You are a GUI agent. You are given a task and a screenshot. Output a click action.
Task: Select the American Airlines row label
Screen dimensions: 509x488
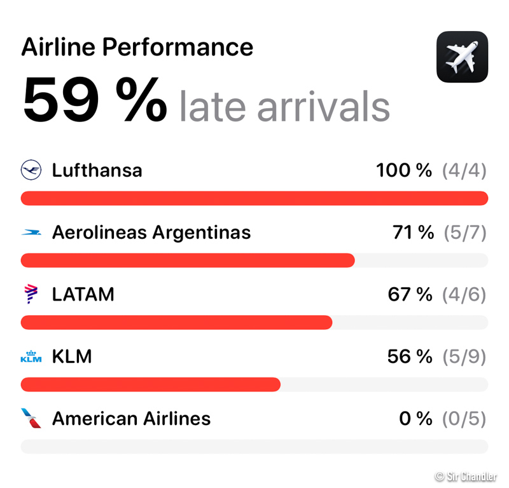pos(131,418)
